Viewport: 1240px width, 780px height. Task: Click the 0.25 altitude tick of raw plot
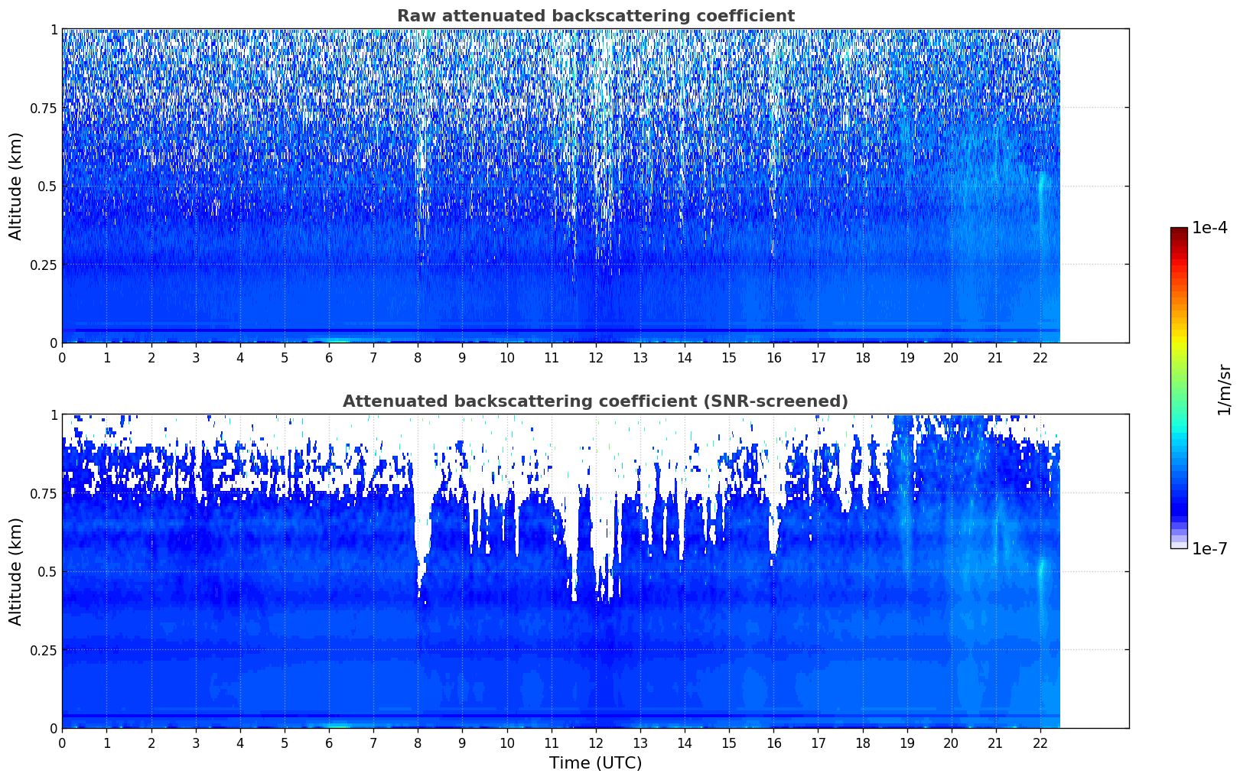(x=44, y=265)
